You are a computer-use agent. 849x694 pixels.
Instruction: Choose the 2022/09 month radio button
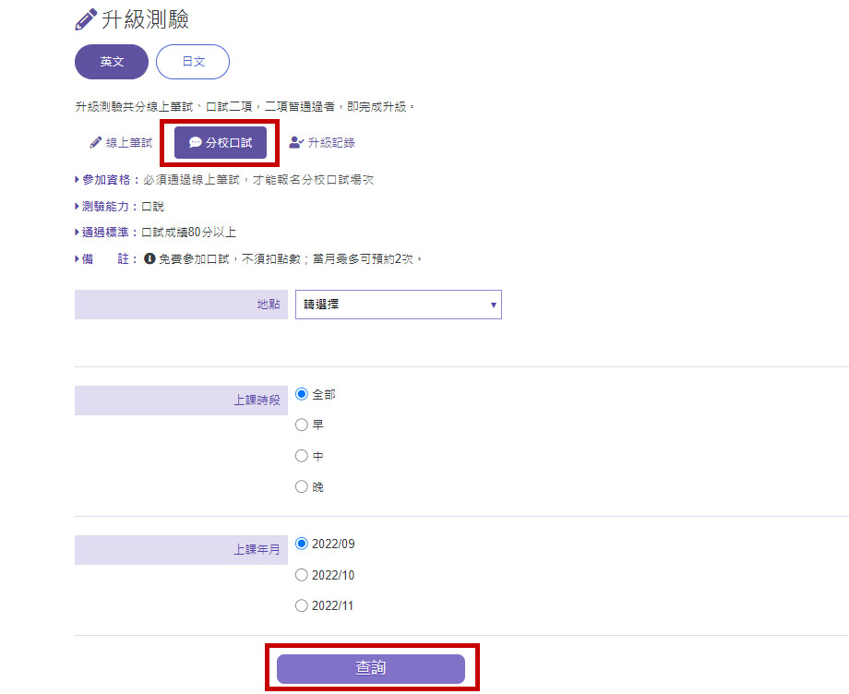(x=302, y=544)
